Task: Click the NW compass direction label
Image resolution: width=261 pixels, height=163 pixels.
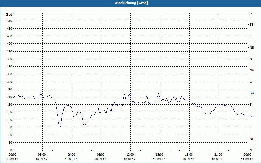Action: tap(252, 70)
